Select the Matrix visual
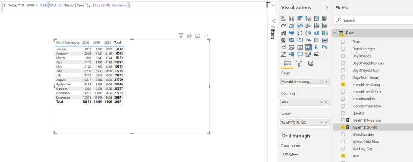The height and width of the screenshot is (162, 413). tap(308, 47)
